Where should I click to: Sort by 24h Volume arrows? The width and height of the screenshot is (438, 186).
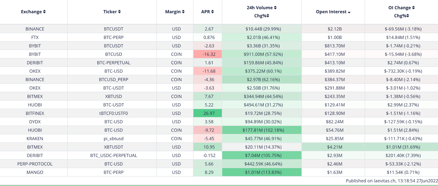[275, 8]
